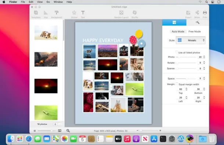Adjust the Top margin stepper
Image resolution: width=224 pixels, height=145 pixels.
click(x=186, y=89)
